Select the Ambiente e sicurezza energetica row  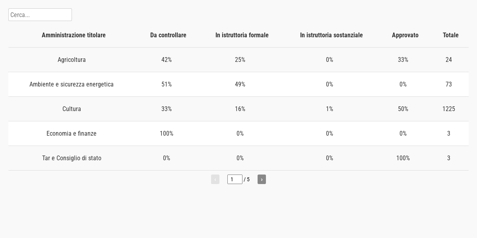point(72,84)
